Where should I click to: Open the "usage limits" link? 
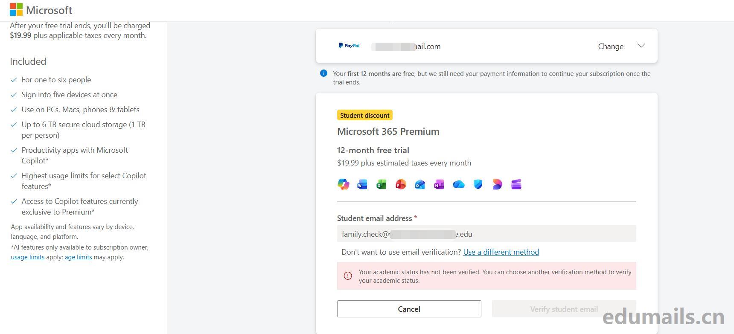pyautogui.click(x=28, y=257)
